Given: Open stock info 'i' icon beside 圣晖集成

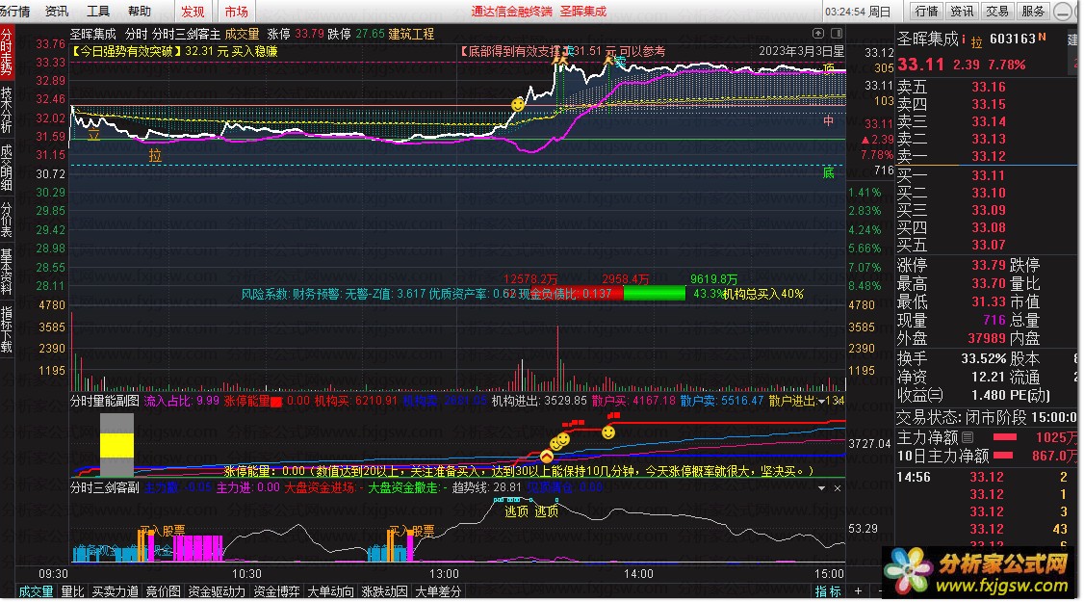Looking at the screenshot, I should (x=964, y=39).
